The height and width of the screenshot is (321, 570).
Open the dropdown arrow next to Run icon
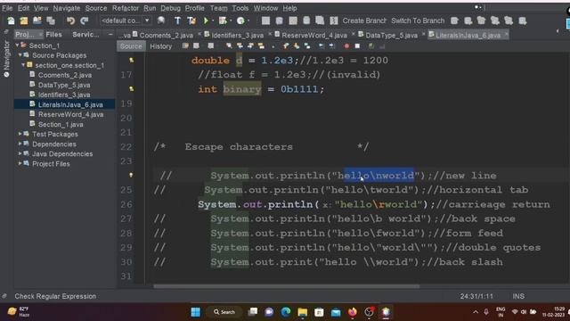(213, 21)
